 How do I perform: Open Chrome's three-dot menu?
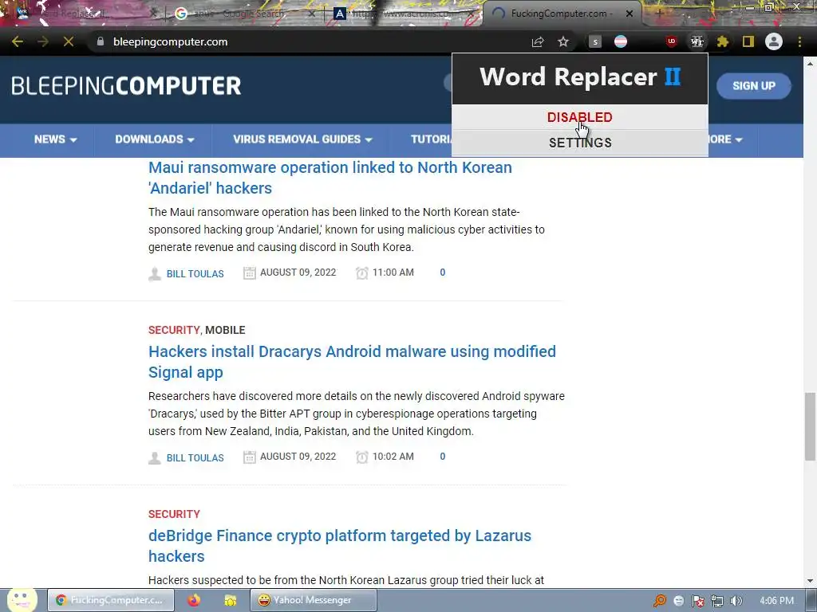(x=799, y=41)
